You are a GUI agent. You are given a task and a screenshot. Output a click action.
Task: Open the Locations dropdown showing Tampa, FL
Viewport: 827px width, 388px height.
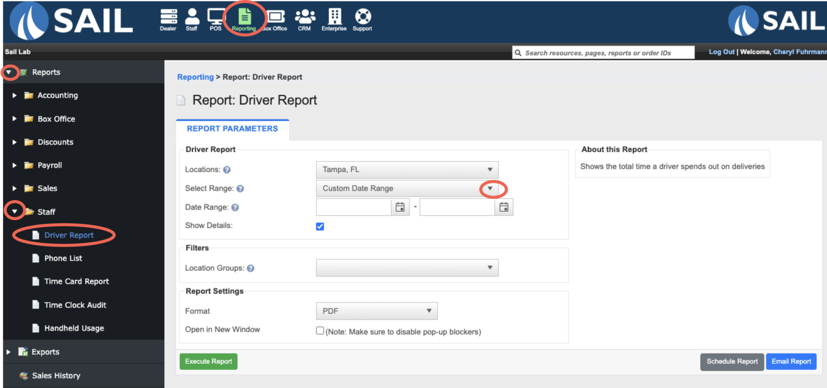pyautogui.click(x=407, y=170)
